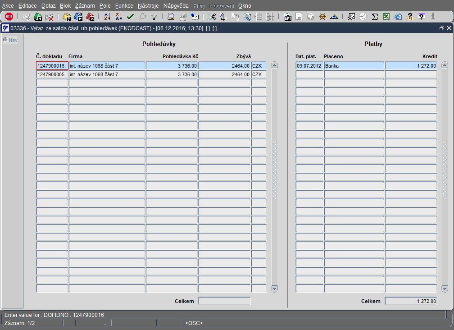Click the eye-in-triangle icon

click(x=334, y=17)
